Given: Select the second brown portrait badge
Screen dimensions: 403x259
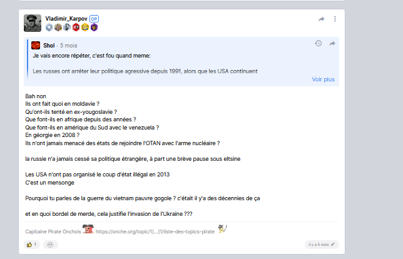Looking at the screenshot, I should click(x=58, y=28).
